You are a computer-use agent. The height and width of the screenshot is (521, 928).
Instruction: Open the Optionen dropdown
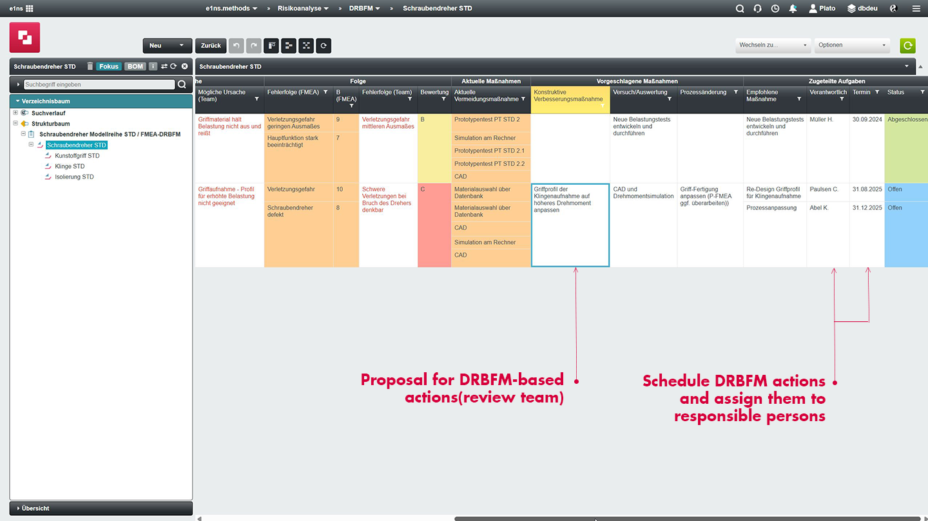click(x=851, y=45)
